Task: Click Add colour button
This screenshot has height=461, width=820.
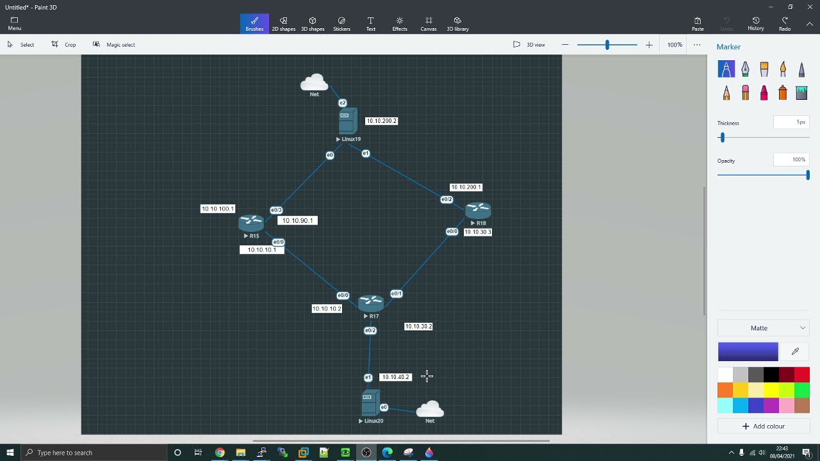Action: 764,426
